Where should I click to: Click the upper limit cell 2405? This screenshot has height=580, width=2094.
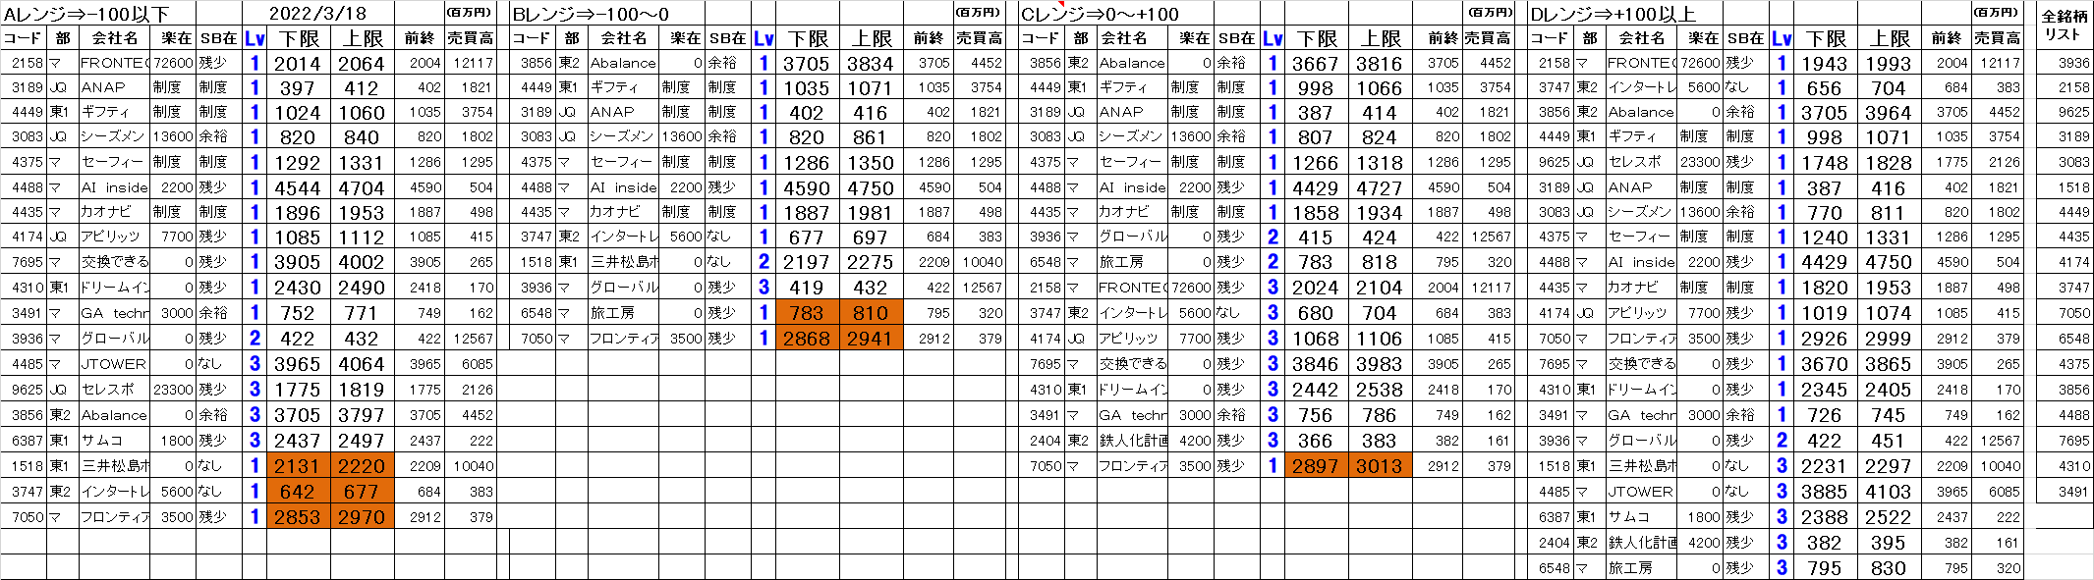pyautogui.click(x=1889, y=390)
